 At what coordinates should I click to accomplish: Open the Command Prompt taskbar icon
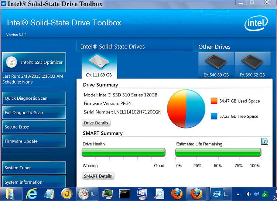point(125,194)
